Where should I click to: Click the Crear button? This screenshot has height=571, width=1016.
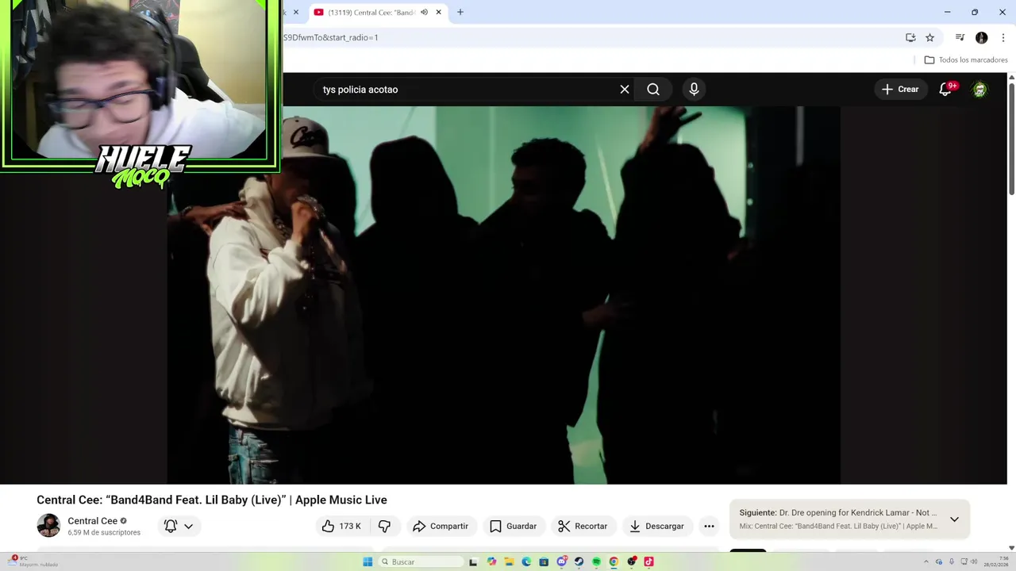click(x=900, y=90)
